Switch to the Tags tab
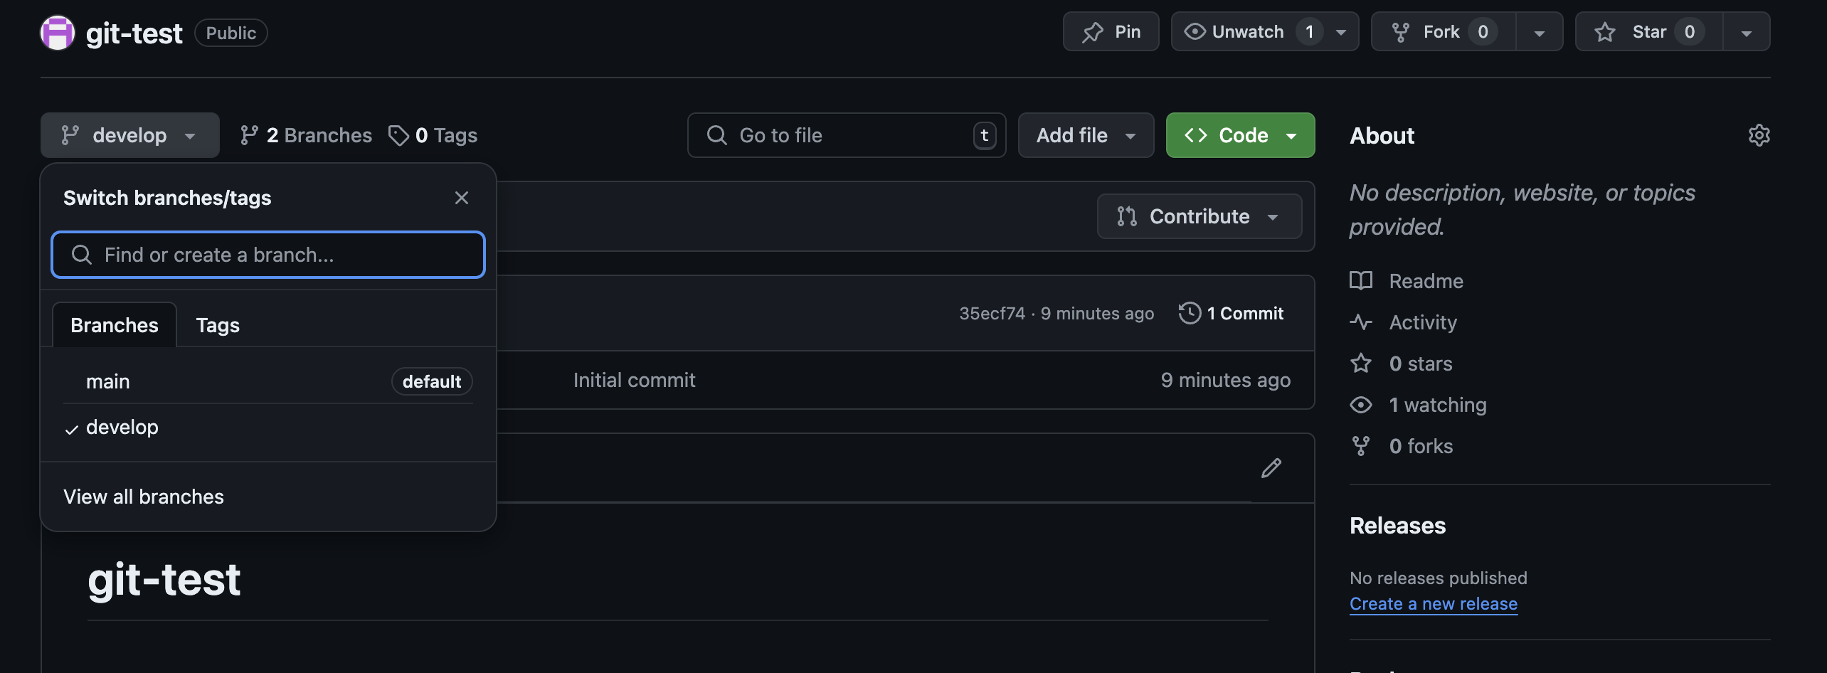 [218, 325]
